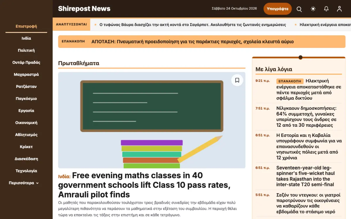Toggle light/dark theme sun icon
This screenshot has width=351, height=219.
click(313, 9)
